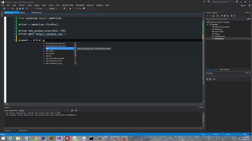The width and height of the screenshot is (252, 141).
Task: Select the Python Environments node
Action: coord(222,27)
